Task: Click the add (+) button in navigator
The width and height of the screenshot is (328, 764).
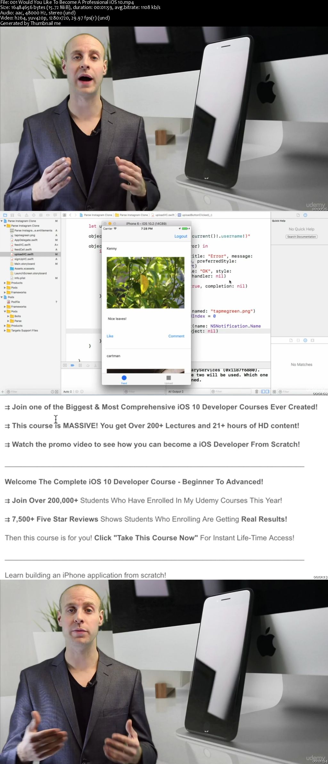Action: click(3, 391)
